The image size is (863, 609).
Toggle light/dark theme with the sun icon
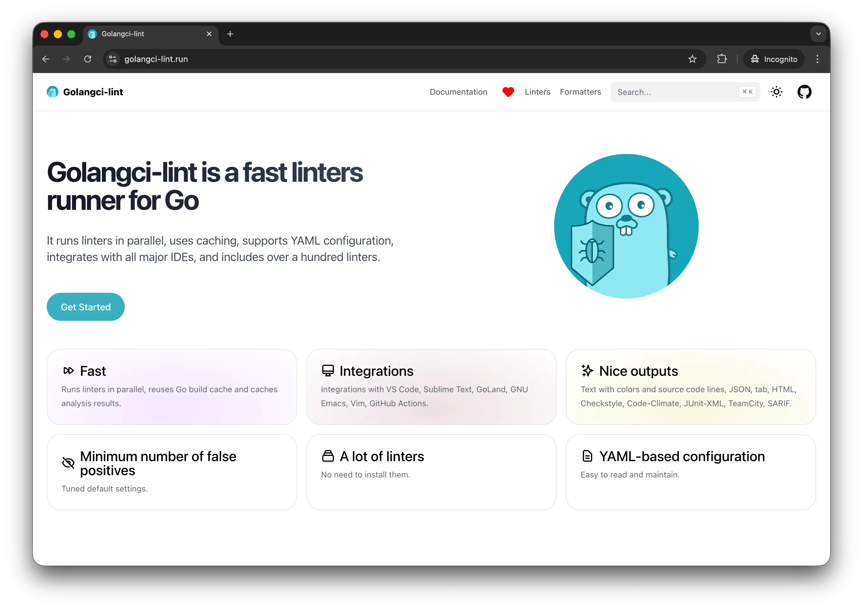pyautogui.click(x=776, y=92)
